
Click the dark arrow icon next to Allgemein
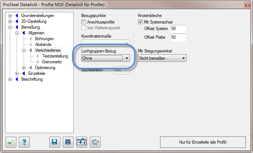pyautogui.click(x=24, y=33)
